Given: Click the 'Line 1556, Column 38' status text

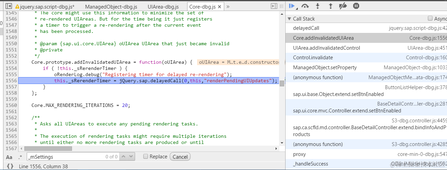Looking at the screenshot, I should pos(44,166).
